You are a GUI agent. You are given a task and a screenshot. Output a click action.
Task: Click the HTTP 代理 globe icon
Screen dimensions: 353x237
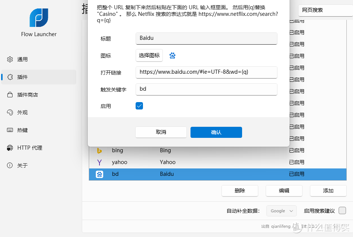(10, 148)
